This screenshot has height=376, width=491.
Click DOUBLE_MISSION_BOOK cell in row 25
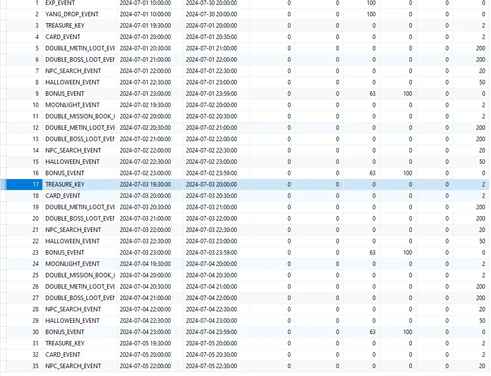pos(79,275)
